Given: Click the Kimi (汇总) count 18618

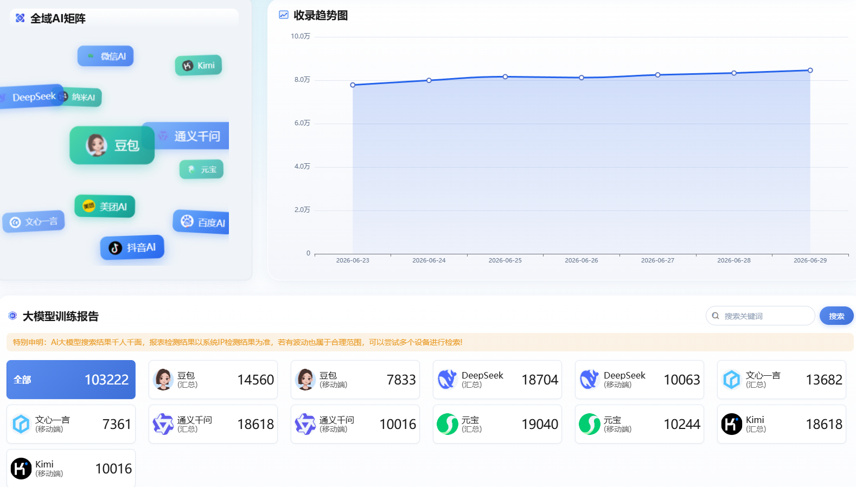Looking at the screenshot, I should pyautogui.click(x=824, y=424).
